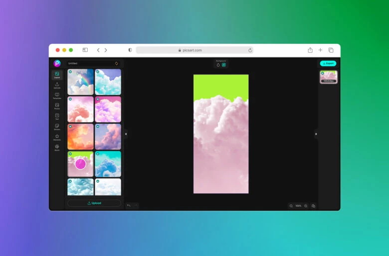Viewport: 389px width, 256px height.
Task: Select the background color droplet option
Action: coord(218,65)
